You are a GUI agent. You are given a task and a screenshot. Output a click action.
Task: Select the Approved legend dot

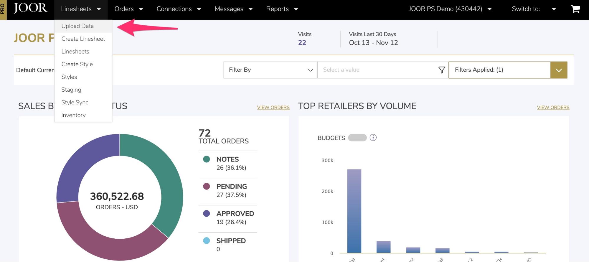coord(207,213)
